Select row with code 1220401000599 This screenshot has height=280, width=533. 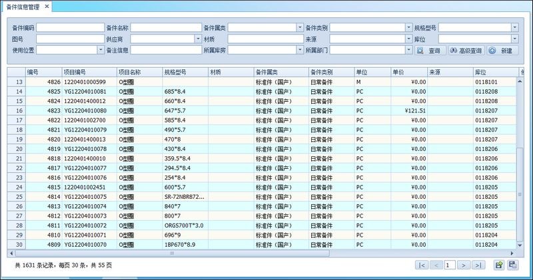pos(262,82)
